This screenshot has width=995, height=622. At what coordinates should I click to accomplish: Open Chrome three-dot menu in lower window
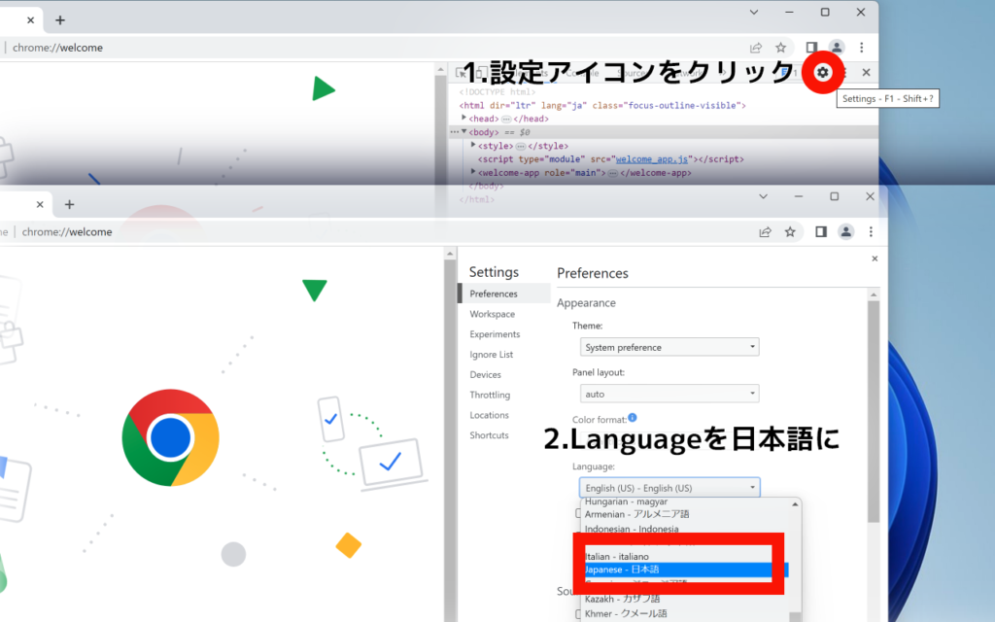pyautogui.click(x=872, y=231)
